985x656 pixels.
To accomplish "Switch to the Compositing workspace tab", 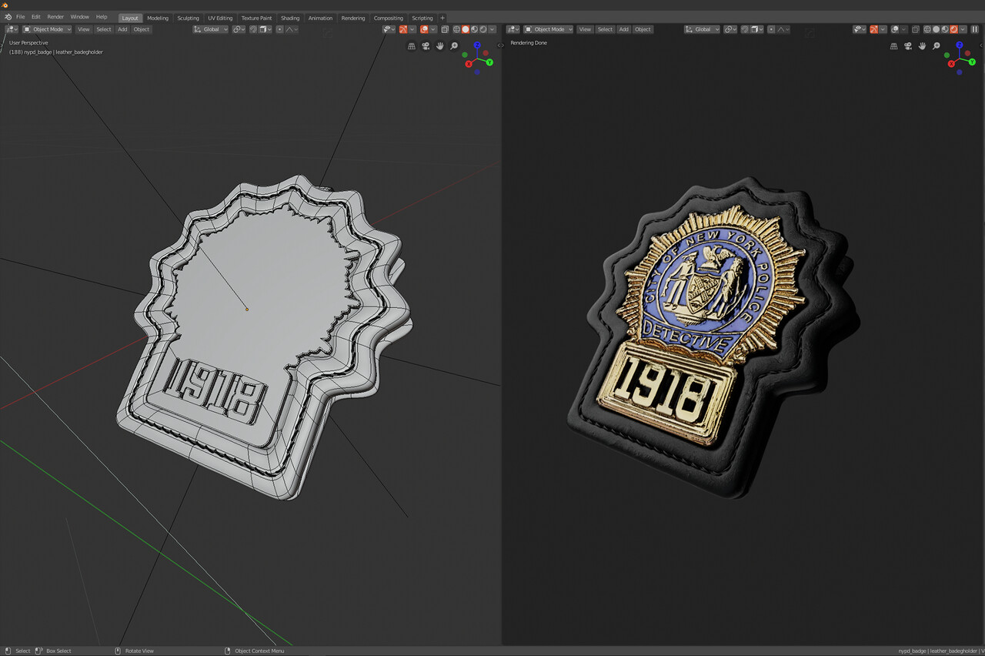I will 389,18.
